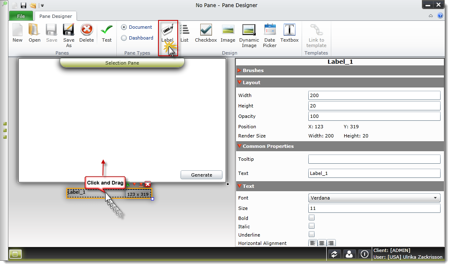Viewport: 451px width, 267px height.
Task: Click the refresh icon in the status bar
Action: (334, 254)
